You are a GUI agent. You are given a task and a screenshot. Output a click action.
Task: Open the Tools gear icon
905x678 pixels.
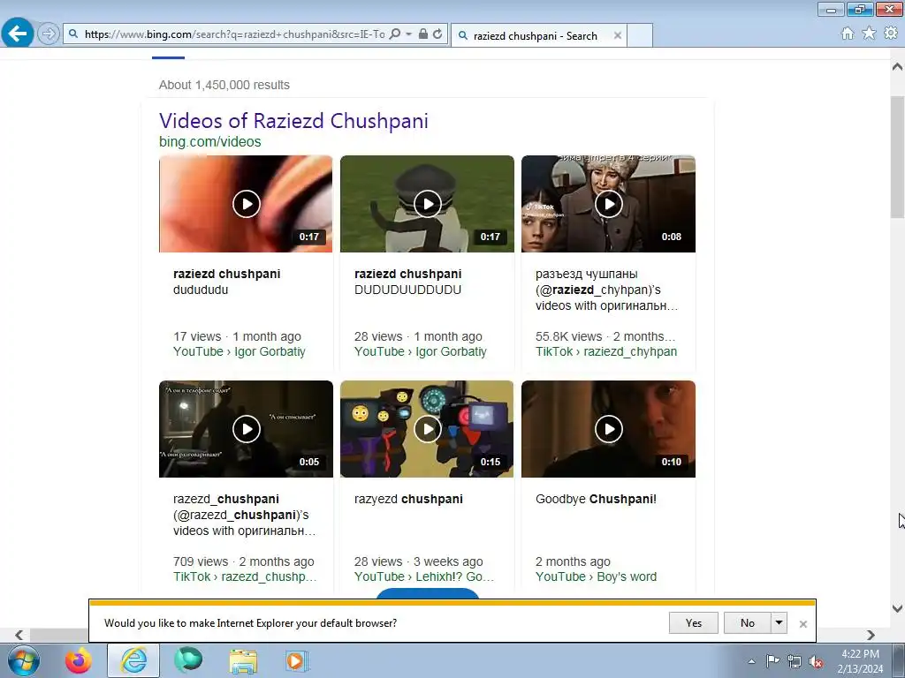(x=891, y=34)
